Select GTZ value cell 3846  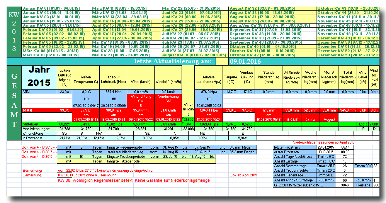[x=345, y=185]
